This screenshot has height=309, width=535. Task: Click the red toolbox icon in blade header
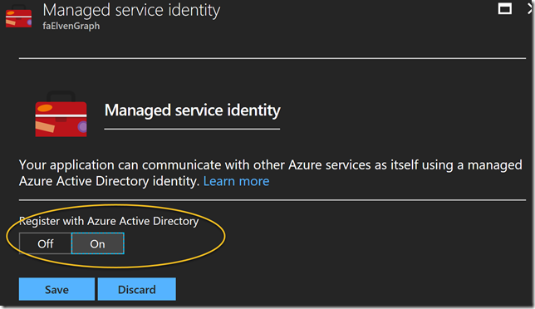click(x=19, y=17)
